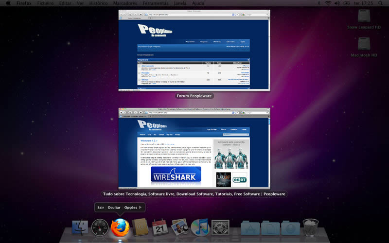
Task: Launch iTunes from the Dock
Action: (x=200, y=228)
